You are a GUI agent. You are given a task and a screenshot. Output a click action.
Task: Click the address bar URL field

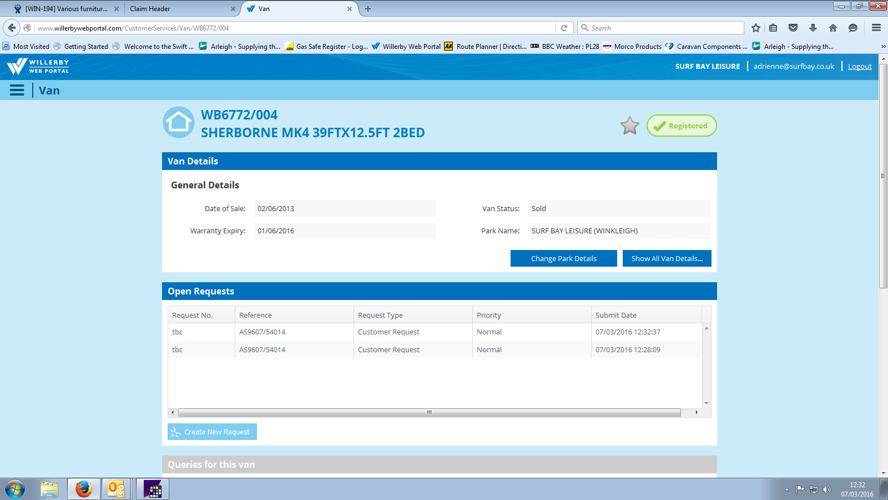coord(294,28)
